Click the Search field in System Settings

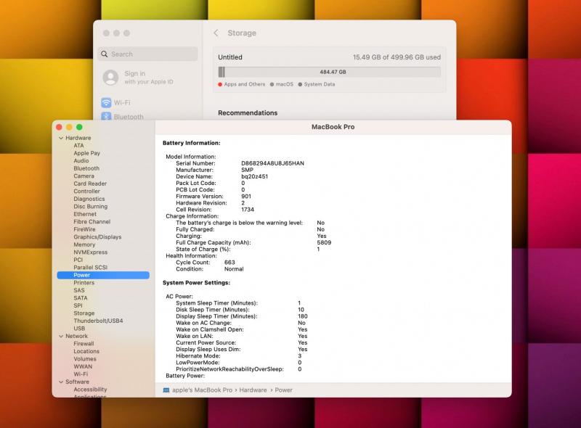[x=148, y=54]
